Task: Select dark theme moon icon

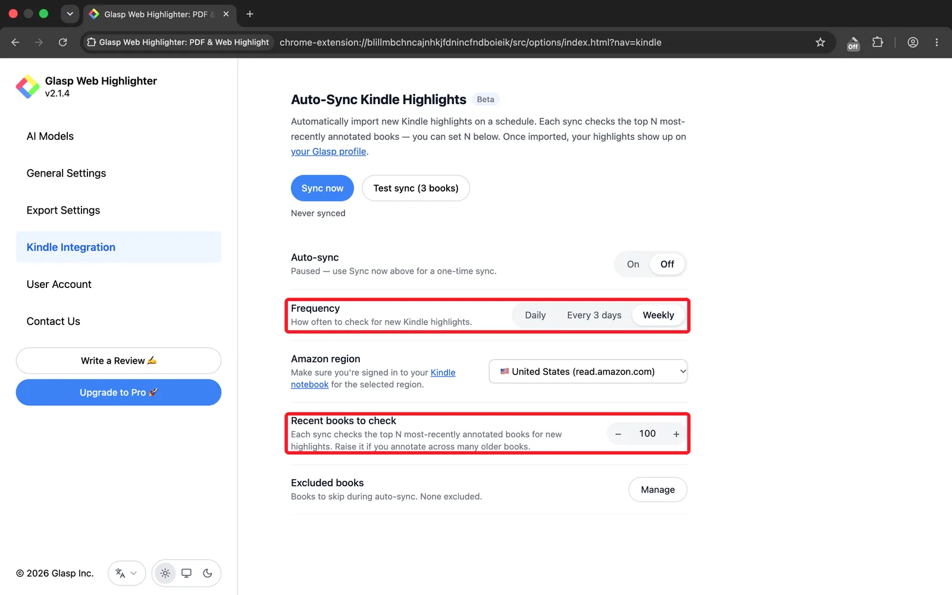Action: [x=208, y=573]
